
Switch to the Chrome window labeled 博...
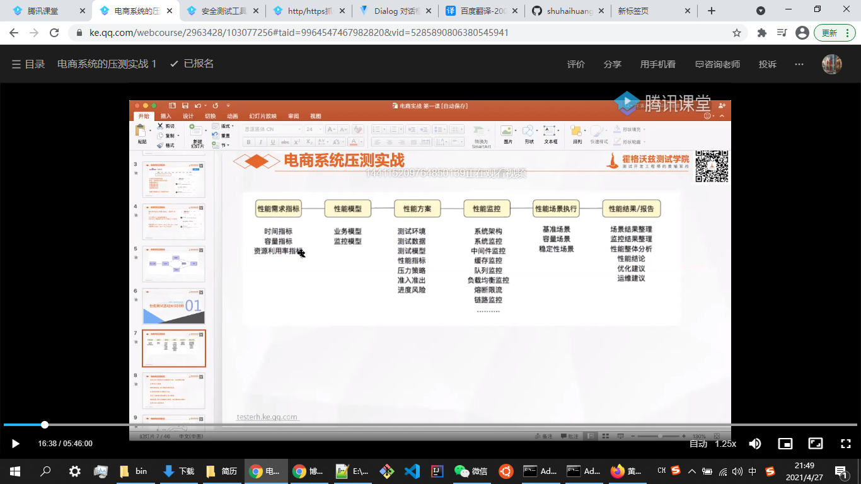308,471
